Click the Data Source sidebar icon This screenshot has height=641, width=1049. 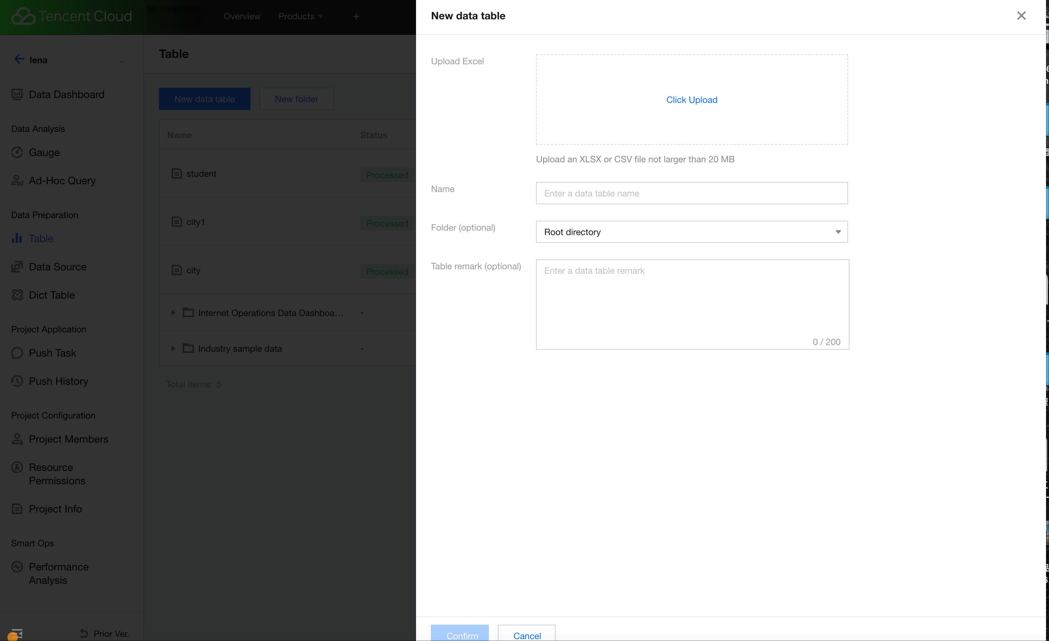pyautogui.click(x=17, y=267)
